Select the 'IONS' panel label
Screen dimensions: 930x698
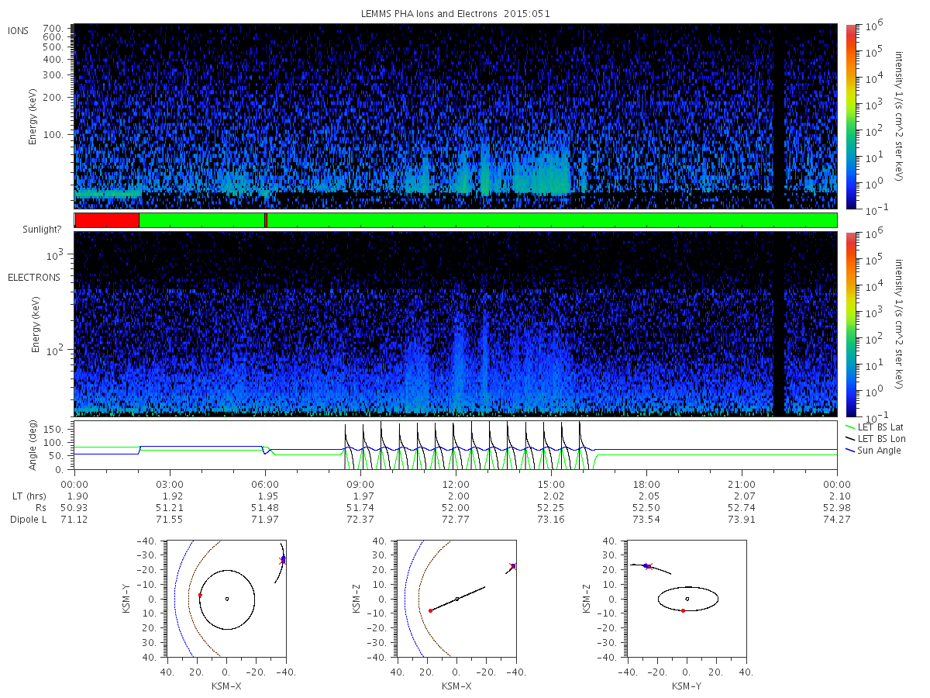(x=19, y=31)
